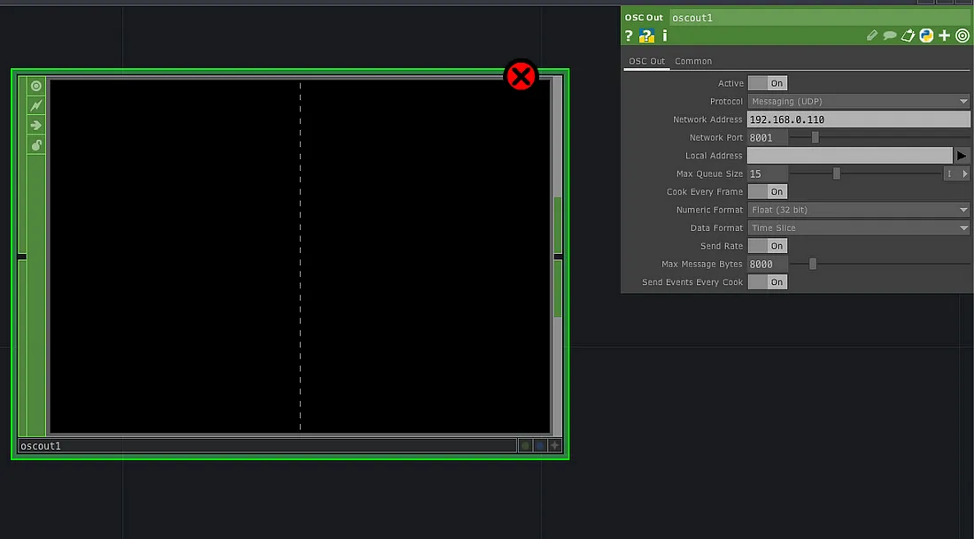The image size is (974, 539).
Task: Open the Protocol dropdown
Action: (859, 101)
